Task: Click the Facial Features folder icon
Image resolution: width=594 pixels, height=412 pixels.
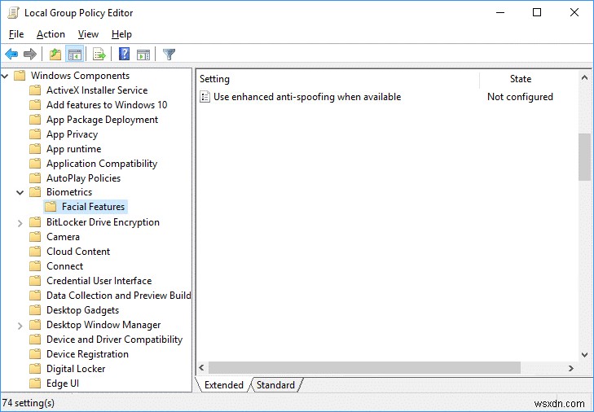Action: click(51, 207)
